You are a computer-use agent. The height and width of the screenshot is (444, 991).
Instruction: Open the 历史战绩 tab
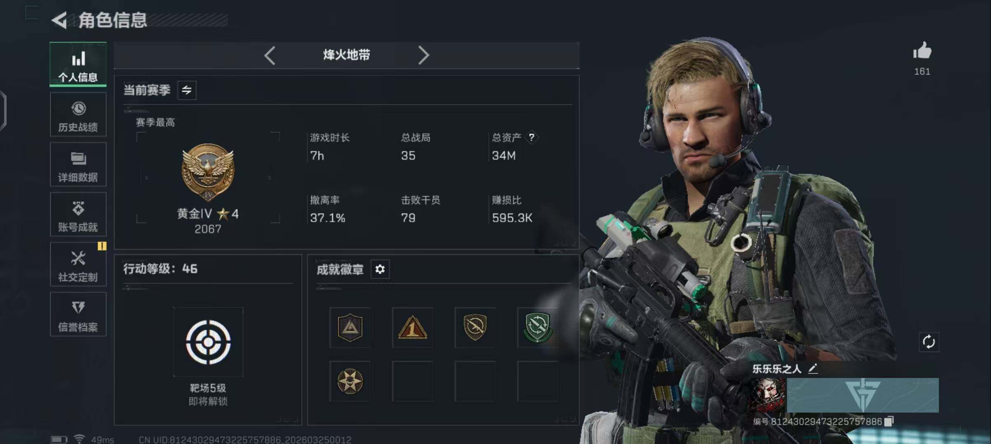pyautogui.click(x=78, y=115)
